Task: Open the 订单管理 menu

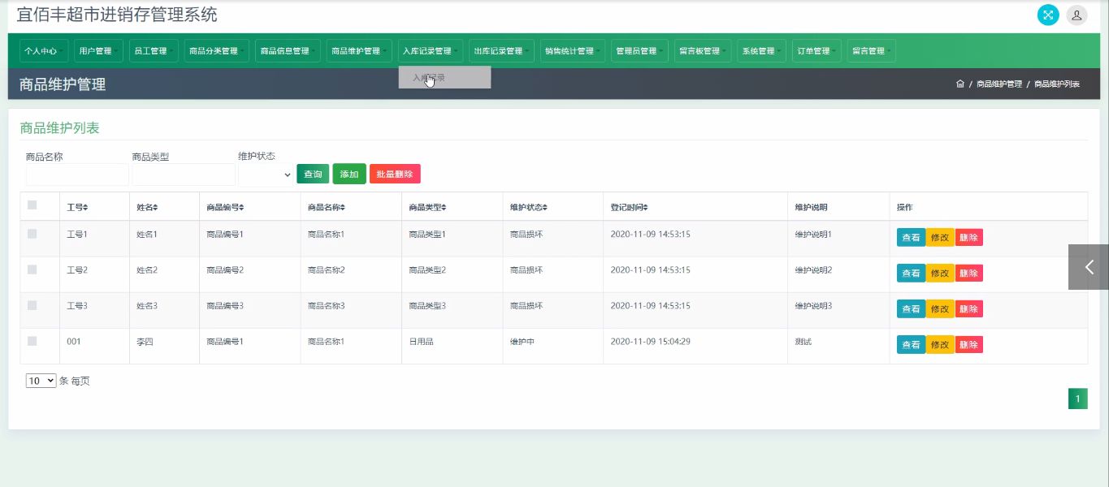Action: pos(817,51)
